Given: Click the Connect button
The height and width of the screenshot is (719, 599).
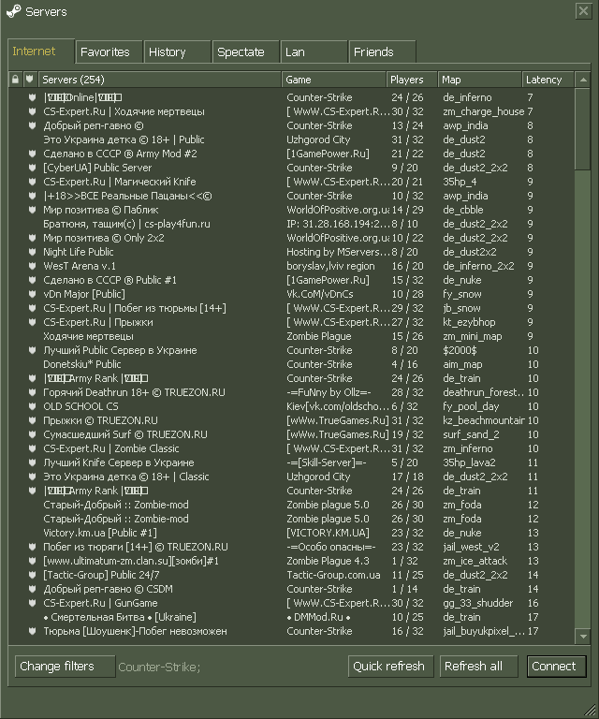Looking at the screenshot, I should [556, 667].
